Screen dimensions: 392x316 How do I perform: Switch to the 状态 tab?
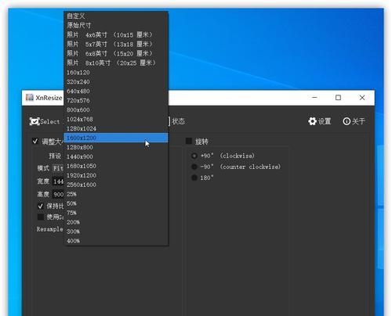click(x=178, y=121)
